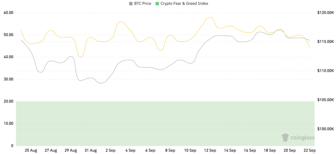
Task: Click the $100.00K right axis label
Action: (326, 129)
